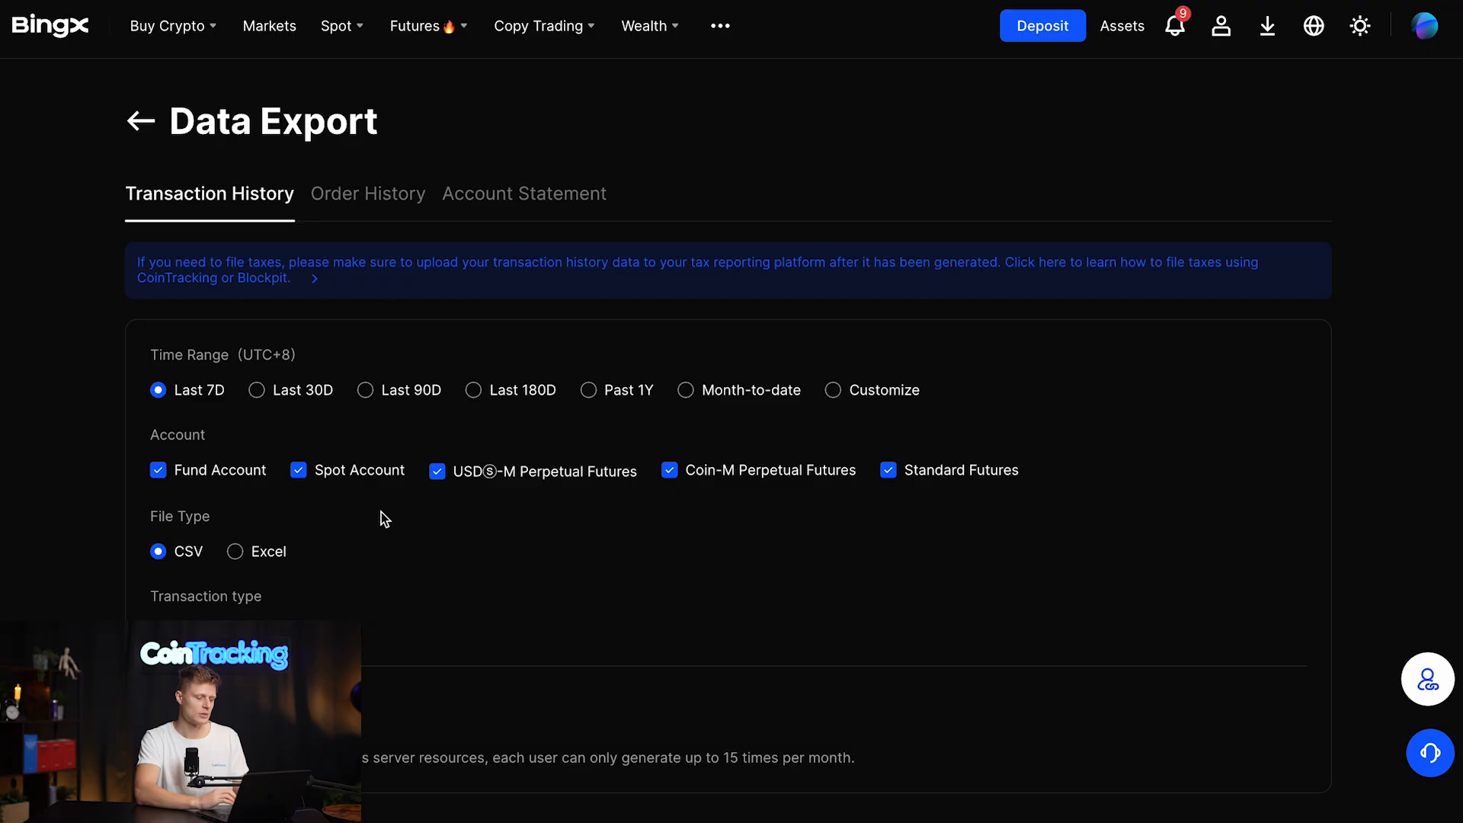Image resolution: width=1463 pixels, height=823 pixels.
Task: Click the white floating invite-friends icon
Action: pos(1427,679)
